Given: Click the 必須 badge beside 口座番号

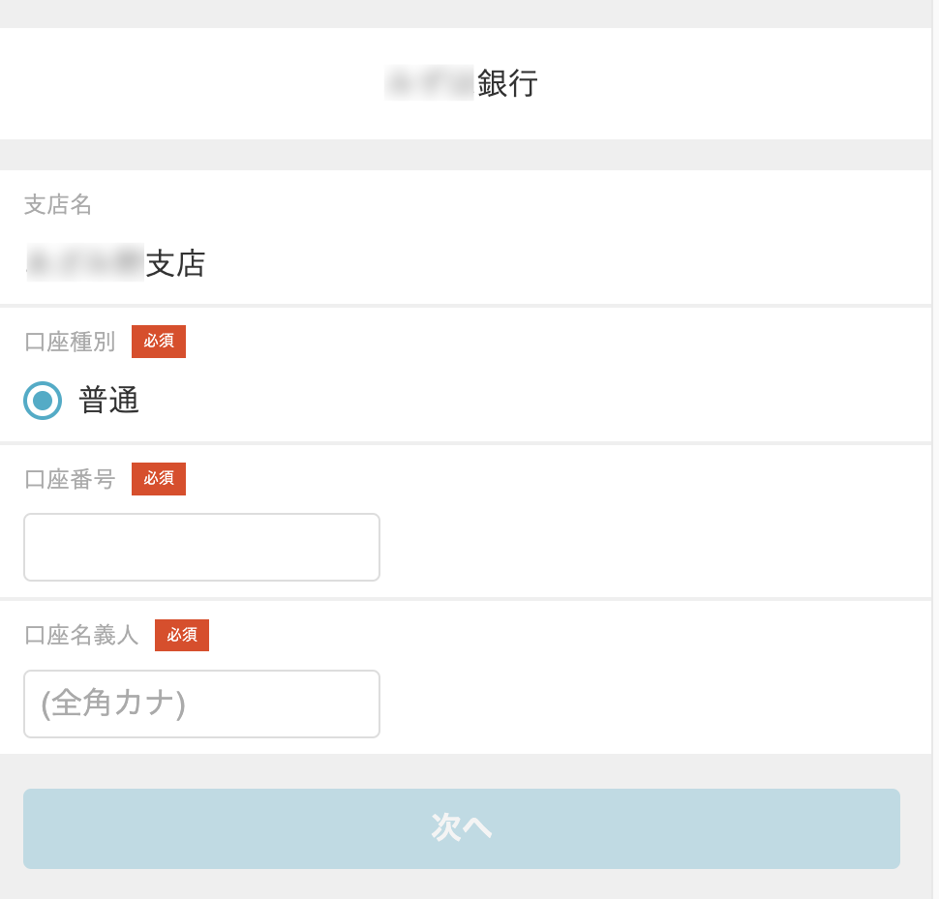Looking at the screenshot, I should click(159, 479).
